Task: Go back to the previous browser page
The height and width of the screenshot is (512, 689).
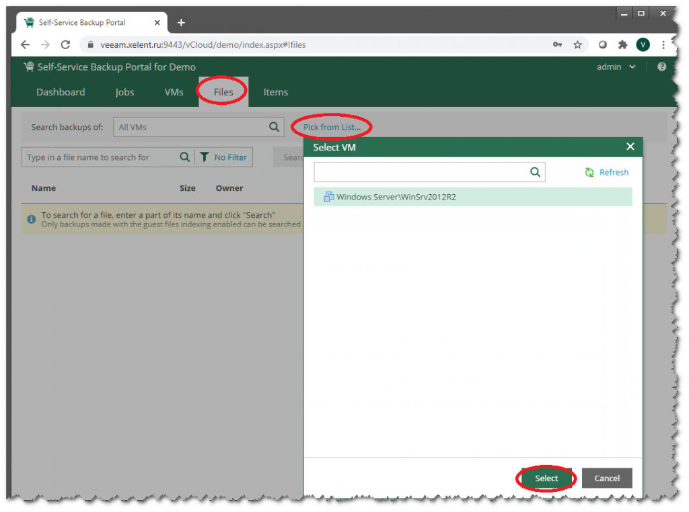Action: (x=25, y=45)
